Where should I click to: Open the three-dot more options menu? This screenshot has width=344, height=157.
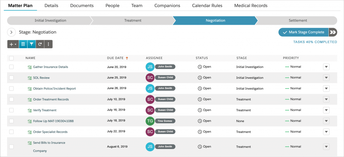(x=48, y=44)
